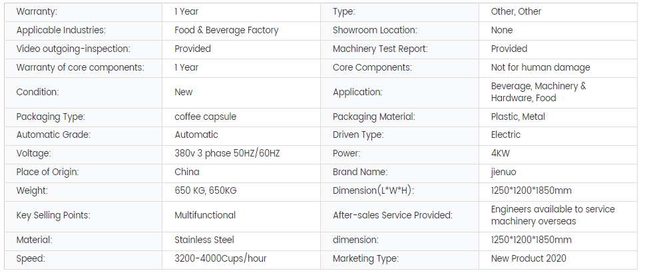The image size is (647, 277).
Task: Select the "Food & Beverage Factory" value
Action: [226, 31]
